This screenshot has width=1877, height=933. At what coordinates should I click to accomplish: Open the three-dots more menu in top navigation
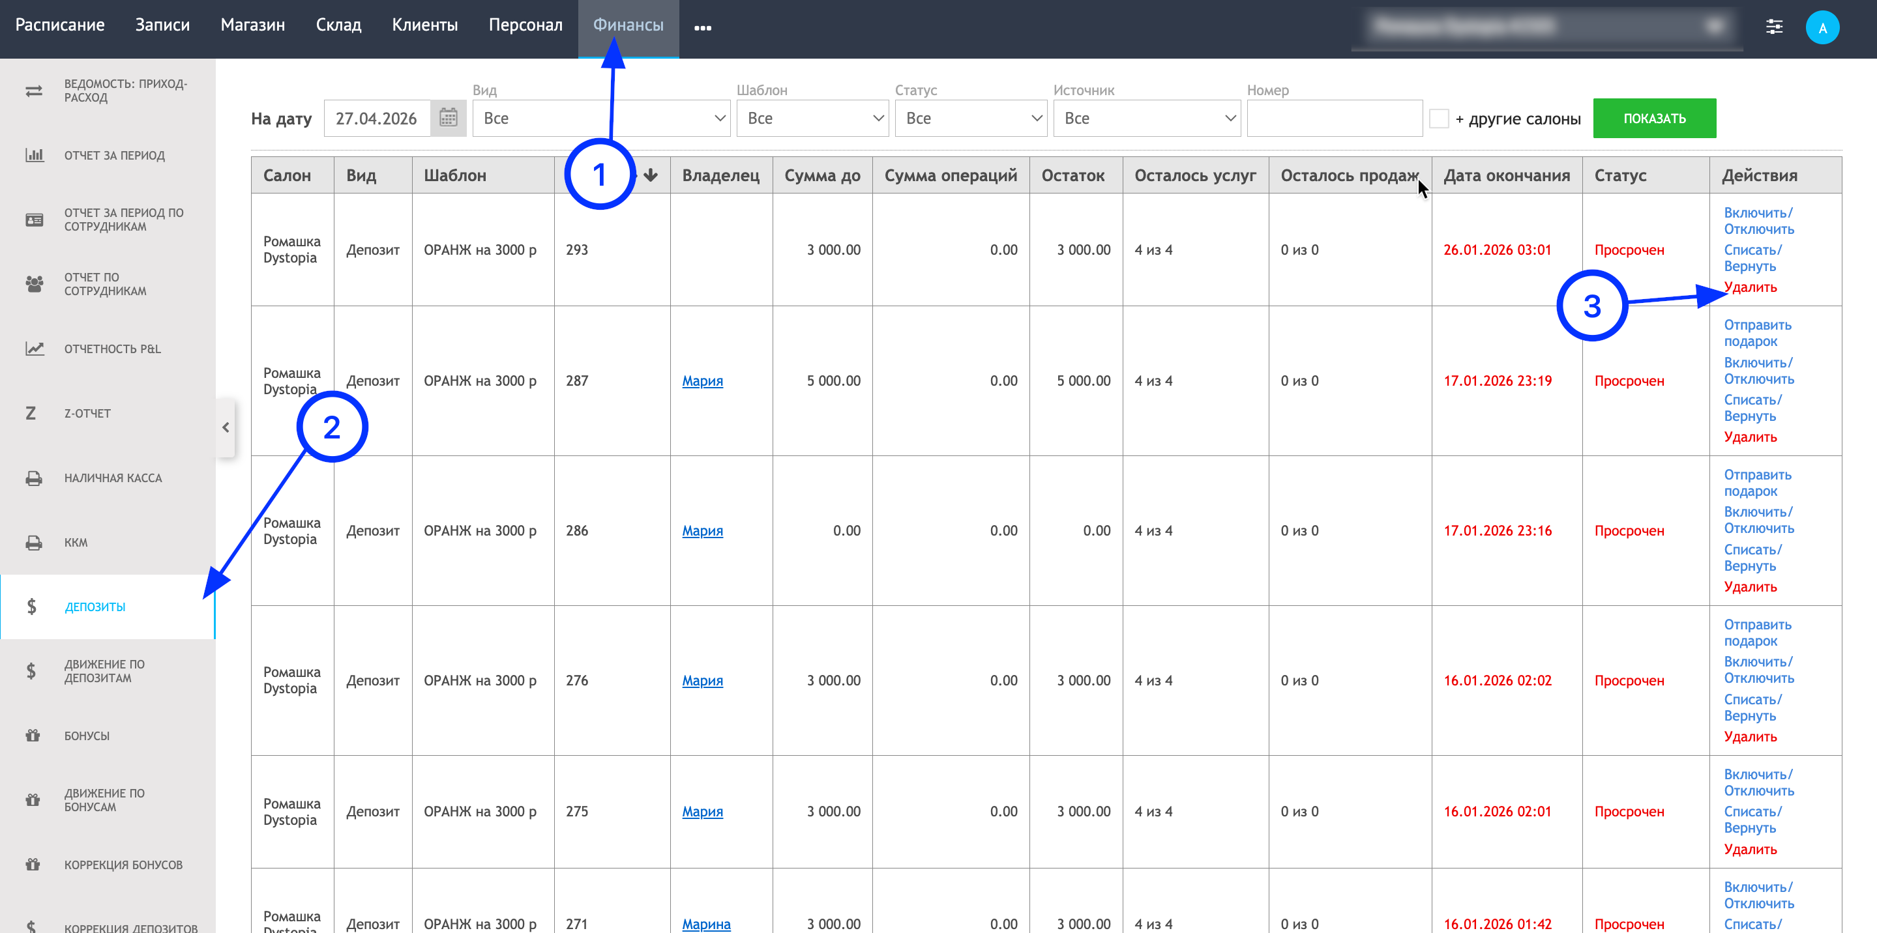coord(702,27)
